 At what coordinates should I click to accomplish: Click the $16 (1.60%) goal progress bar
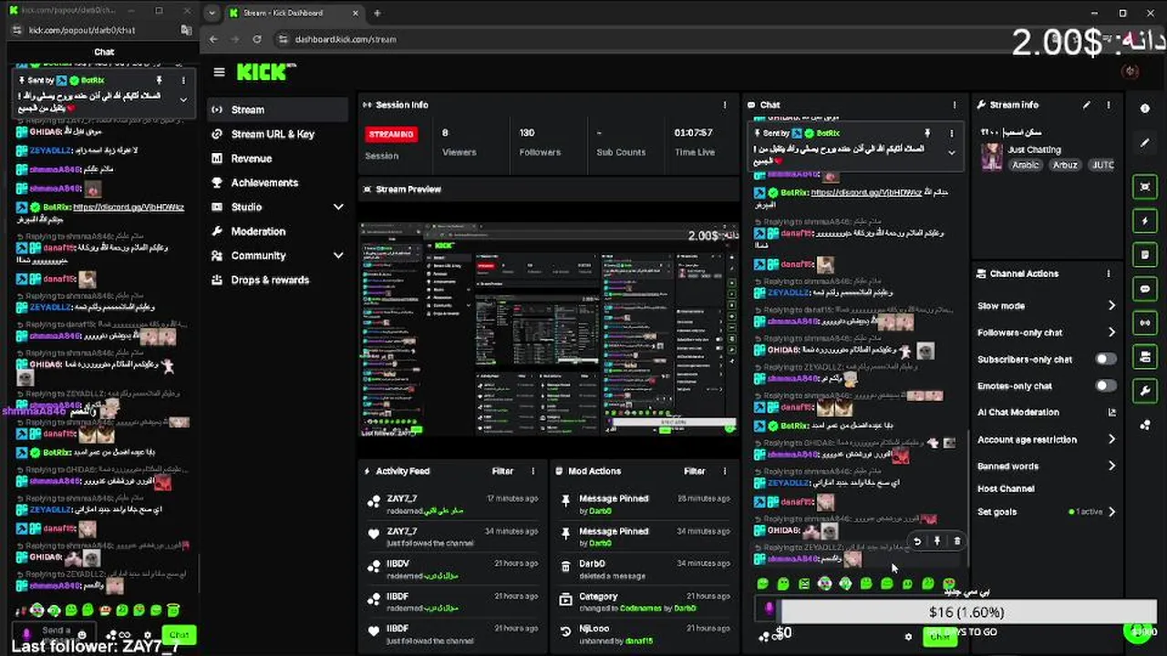click(966, 612)
